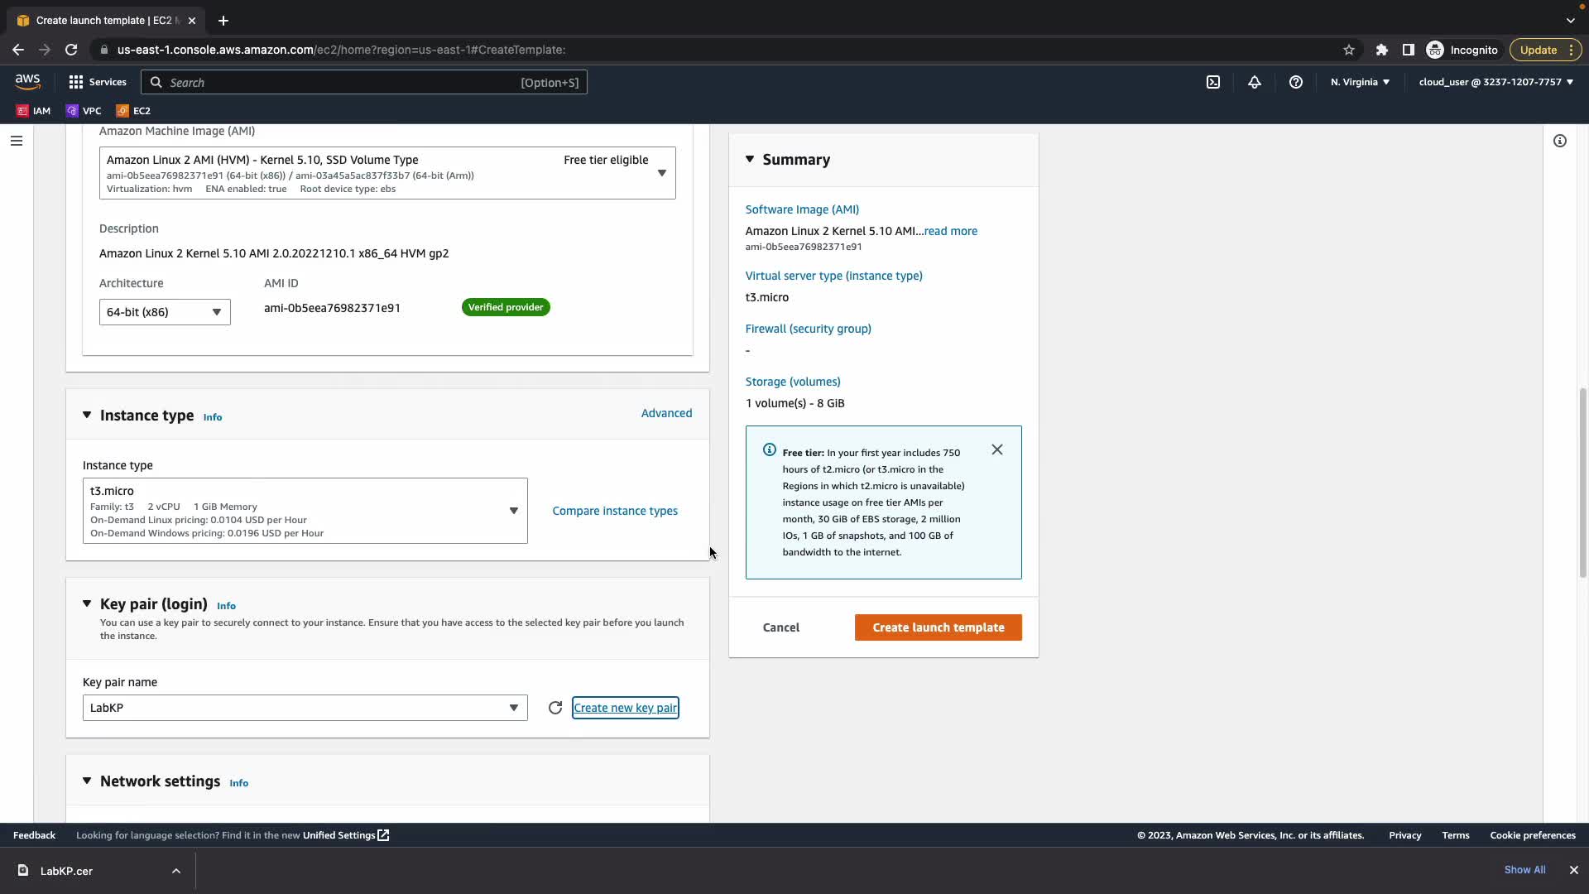Open the Architecture 64-bit (x86) dropdown
The width and height of the screenshot is (1589, 894).
(x=165, y=312)
